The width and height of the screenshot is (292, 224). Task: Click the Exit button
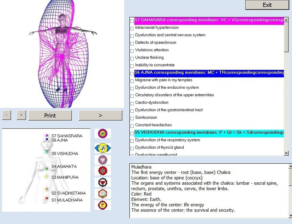266,5
